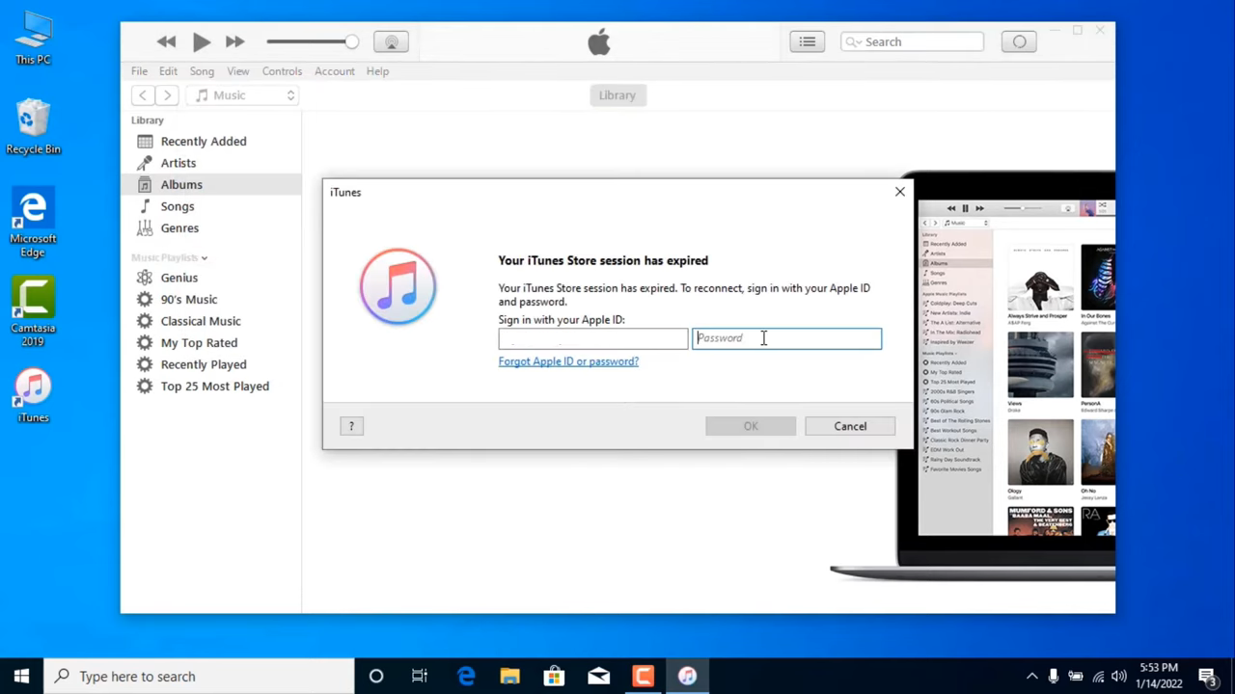Click the help question mark in the dialog
This screenshot has width=1235, height=694.
(x=350, y=425)
